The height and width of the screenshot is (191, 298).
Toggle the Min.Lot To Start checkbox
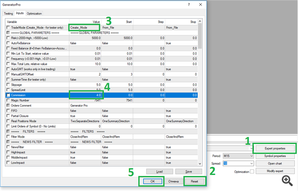tap(8, 53)
